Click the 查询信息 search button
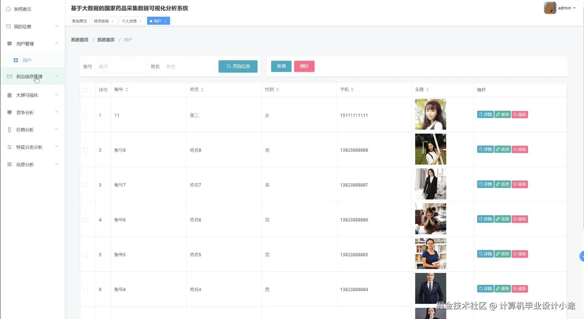Screen dimensions: 584x319 (x=238, y=66)
